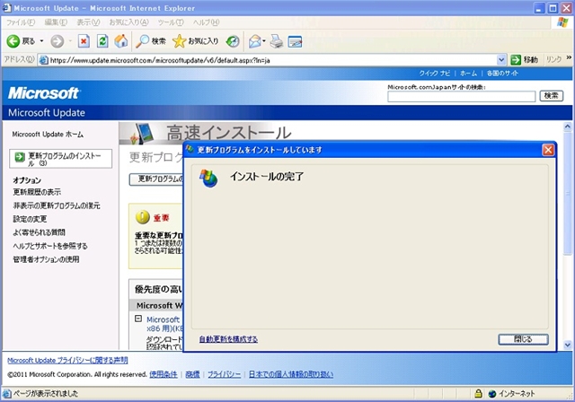Open 非表示の更新プログラムの復元 link

point(57,205)
